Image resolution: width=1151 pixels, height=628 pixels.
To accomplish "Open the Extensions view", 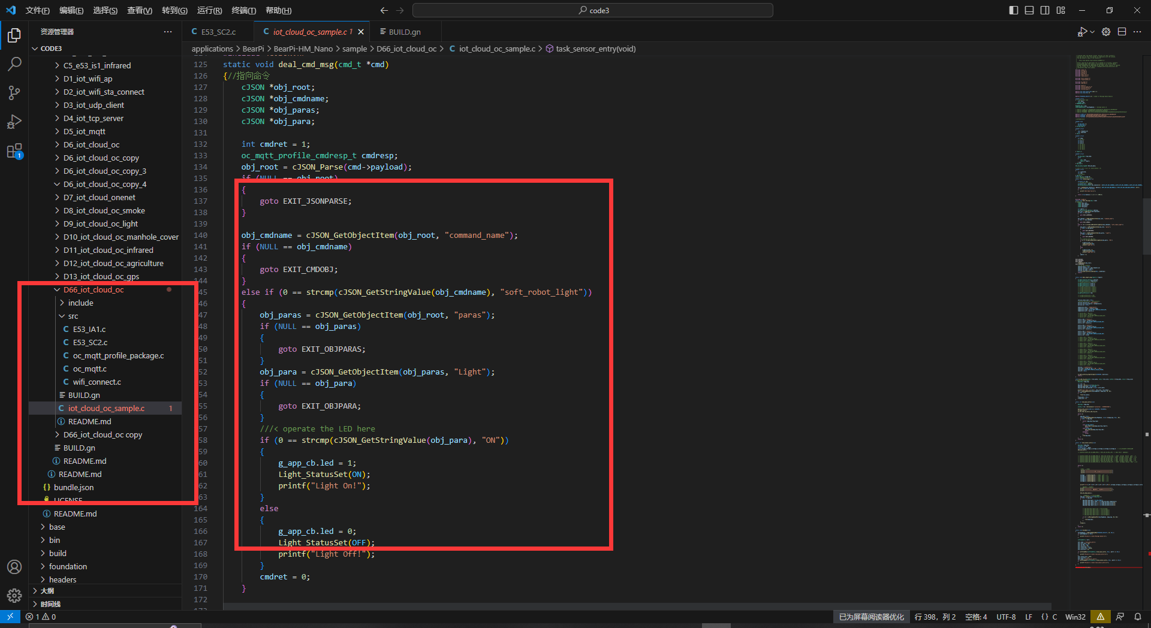I will pos(14,151).
